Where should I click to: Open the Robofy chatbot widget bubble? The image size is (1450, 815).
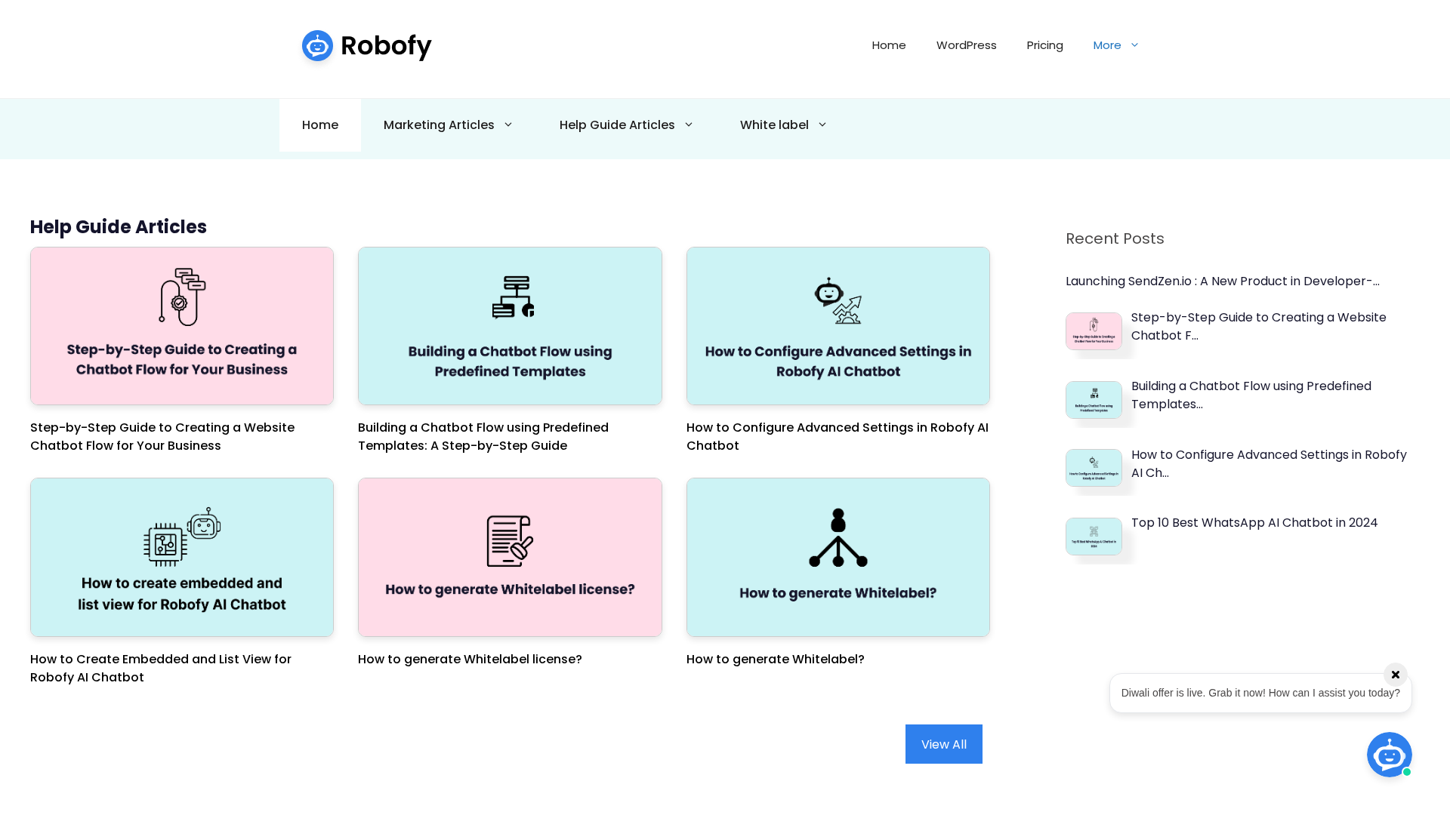click(1389, 754)
